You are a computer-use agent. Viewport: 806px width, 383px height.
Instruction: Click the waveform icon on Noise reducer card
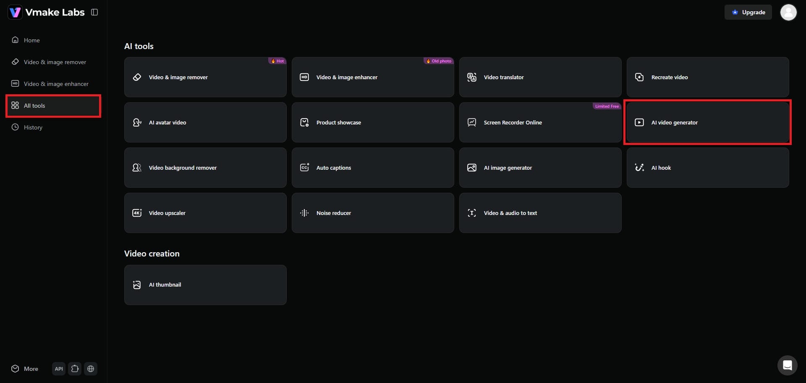304,213
